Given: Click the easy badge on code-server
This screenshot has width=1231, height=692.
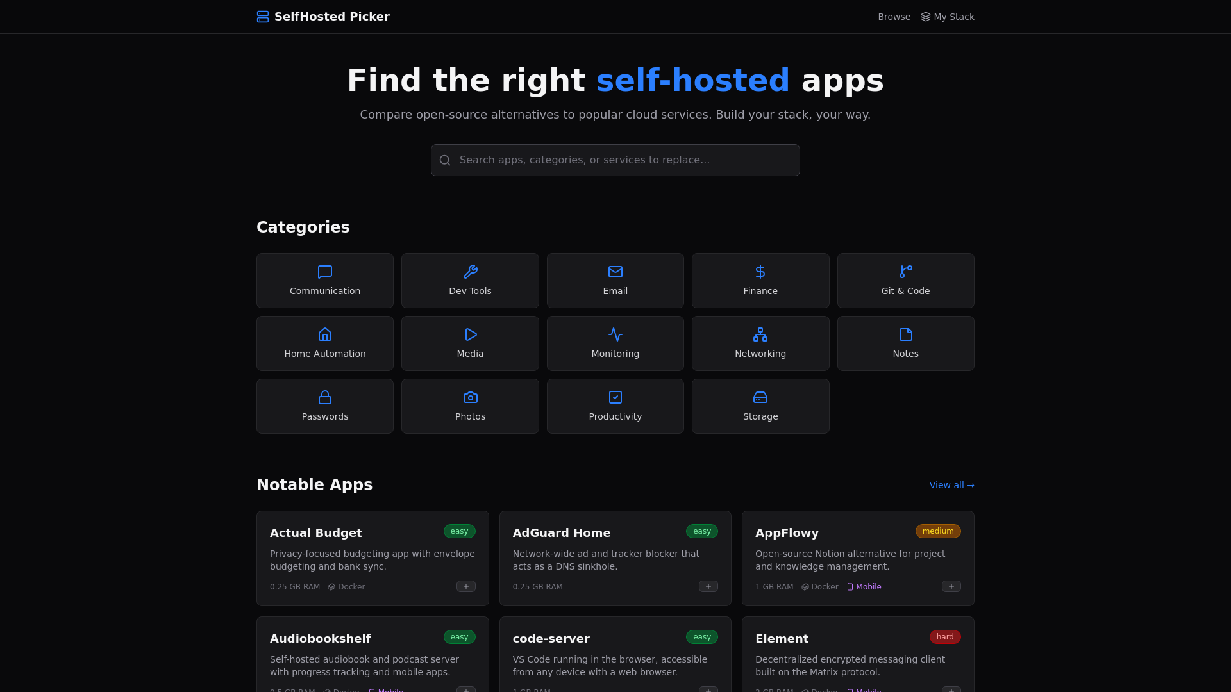Looking at the screenshot, I should (702, 637).
